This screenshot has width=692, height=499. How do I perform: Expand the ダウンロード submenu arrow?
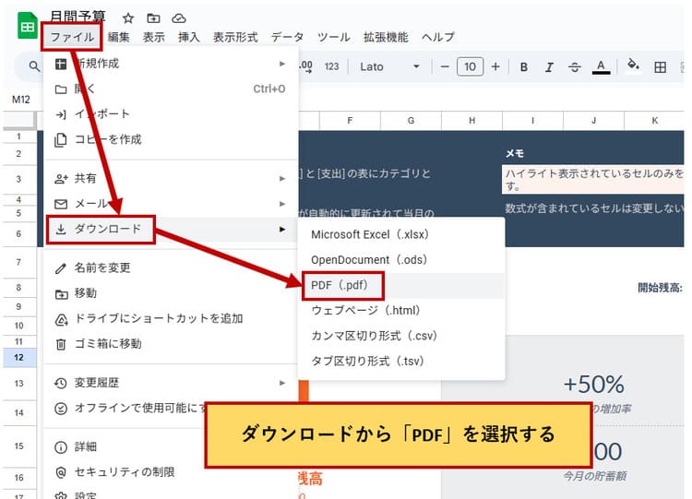[x=282, y=230]
